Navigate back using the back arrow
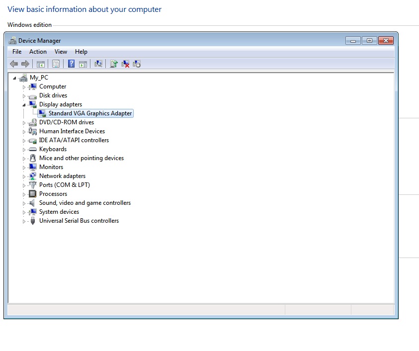Viewport: 419px width, 351px height. (x=13, y=64)
